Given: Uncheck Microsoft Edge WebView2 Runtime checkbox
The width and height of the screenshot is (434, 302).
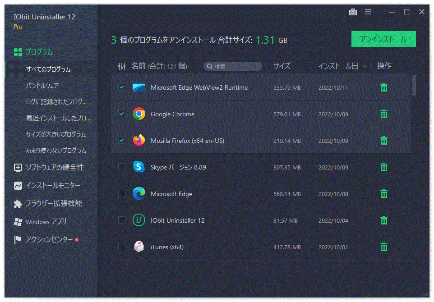Looking at the screenshot, I should 121,87.
